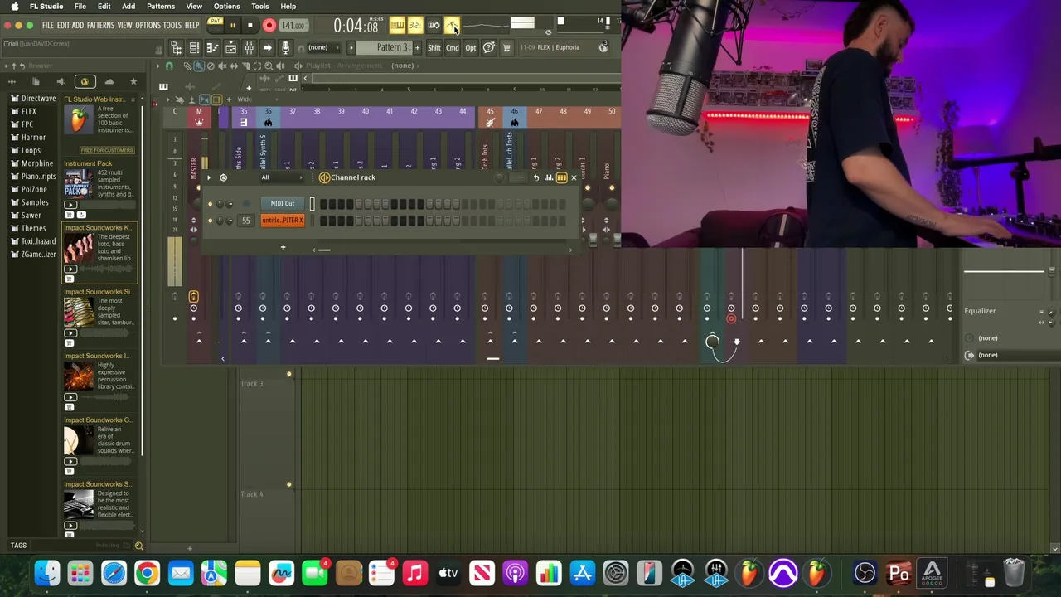Open the shopping cart icon

point(506,48)
